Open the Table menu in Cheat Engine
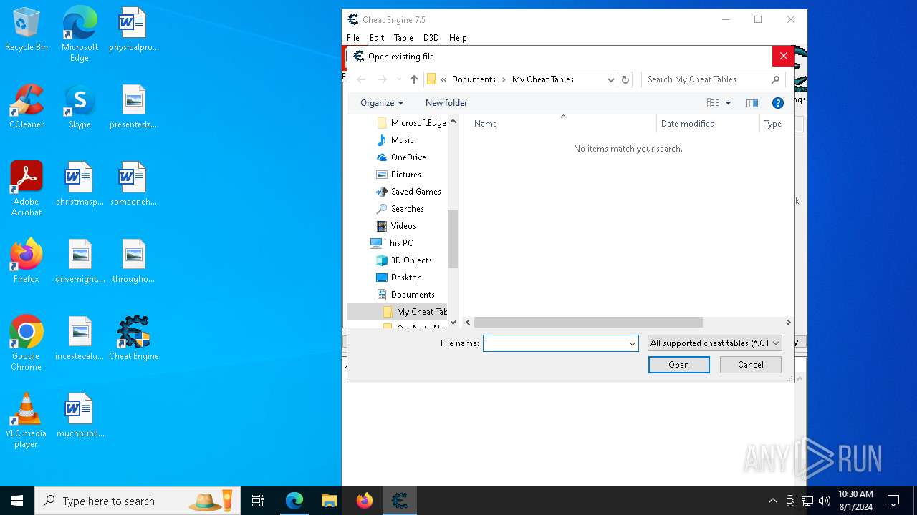The width and height of the screenshot is (917, 515). [x=403, y=38]
